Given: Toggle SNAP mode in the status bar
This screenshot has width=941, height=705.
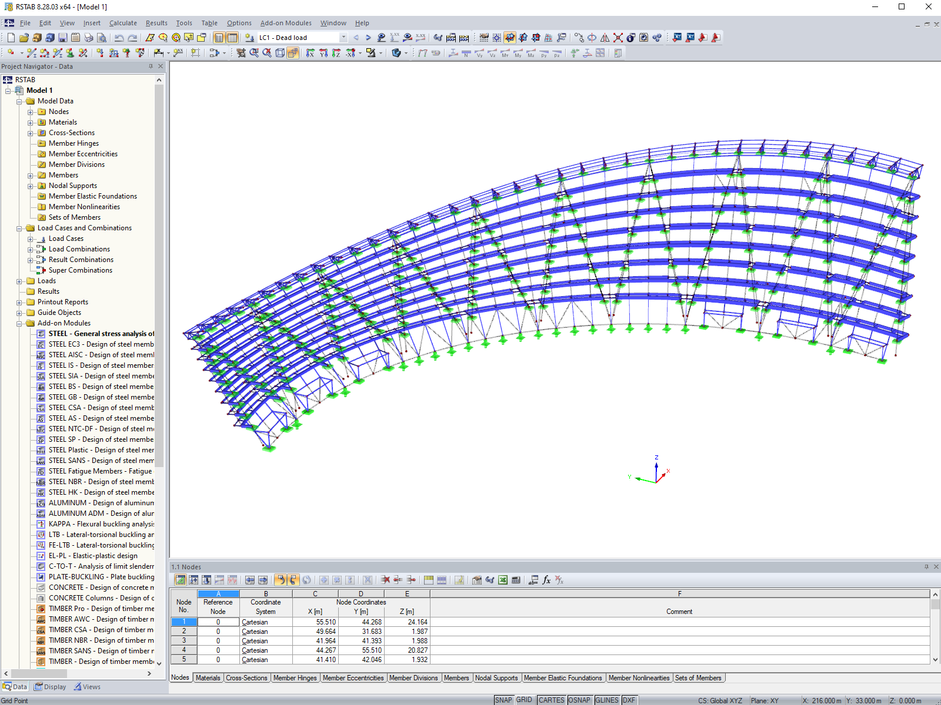Looking at the screenshot, I should pos(504,700).
